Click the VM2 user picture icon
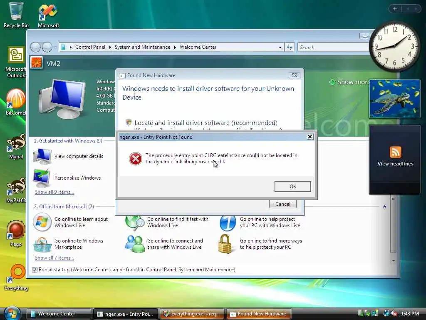 pyautogui.click(x=37, y=62)
